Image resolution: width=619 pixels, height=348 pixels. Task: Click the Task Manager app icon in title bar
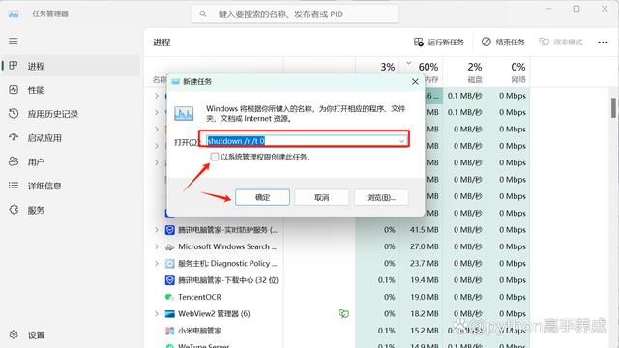click(14, 14)
